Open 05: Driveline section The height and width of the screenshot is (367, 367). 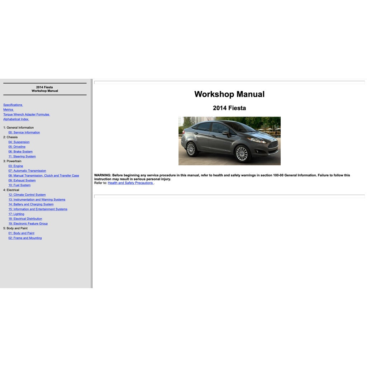coord(17,147)
